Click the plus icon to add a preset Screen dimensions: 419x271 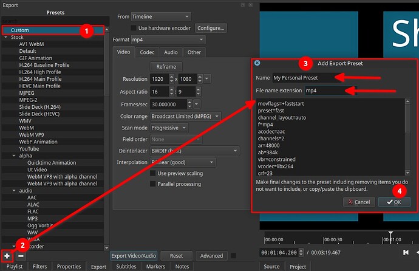point(7,256)
